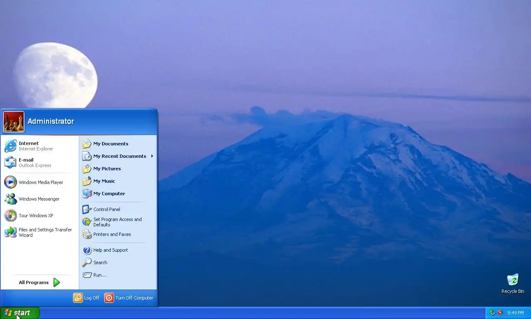Click the Log Off key icon

[x=78, y=298]
